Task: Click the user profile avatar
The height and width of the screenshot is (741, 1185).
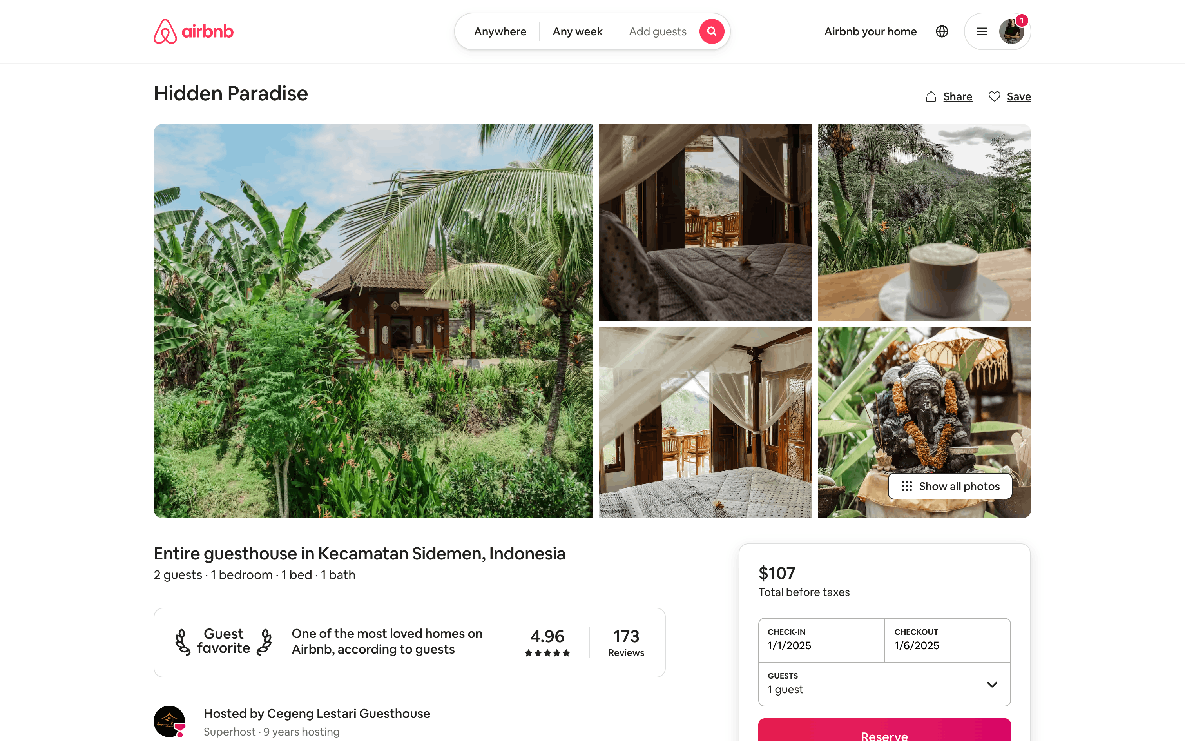Action: point(1011,31)
